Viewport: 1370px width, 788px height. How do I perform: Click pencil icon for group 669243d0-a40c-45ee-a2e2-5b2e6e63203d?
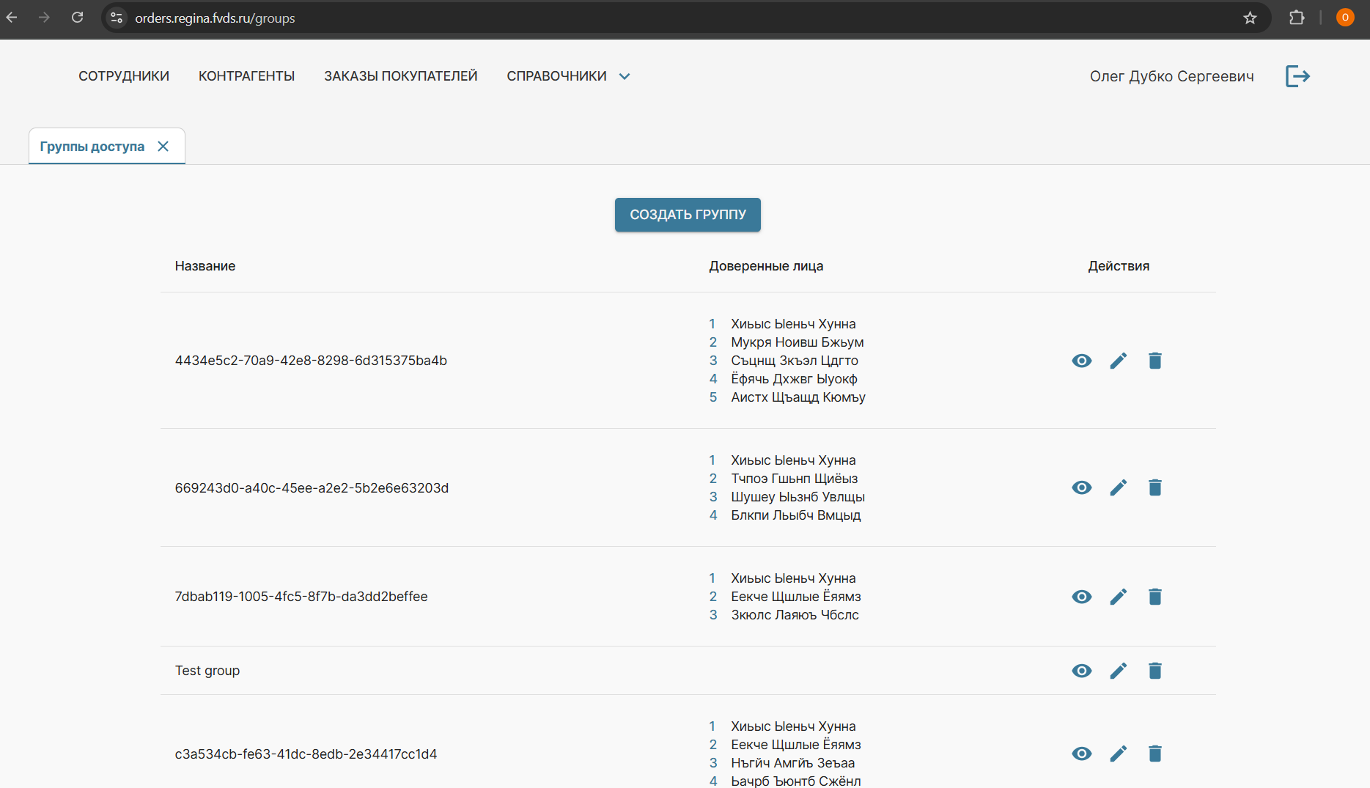click(x=1118, y=488)
